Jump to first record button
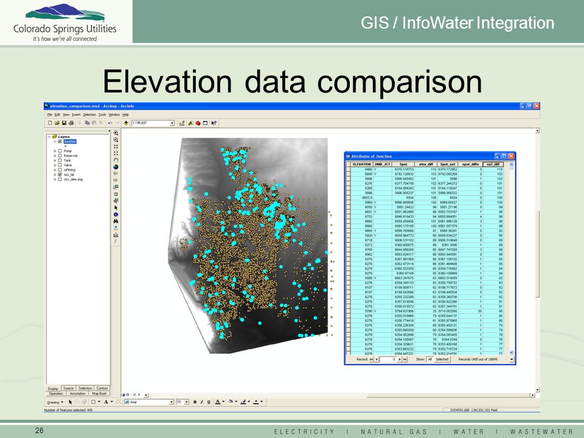584x438 pixels. point(371,360)
